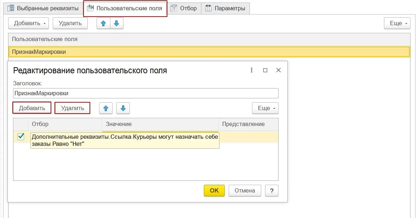Click Добавить in the dialog
This screenshot has width=419, height=218.
click(x=32, y=108)
